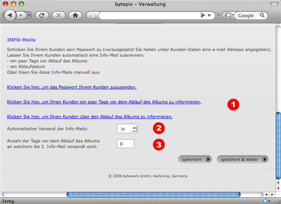Click the horizontal scrollbar left arrow
281x204 pixels.
point(266,194)
